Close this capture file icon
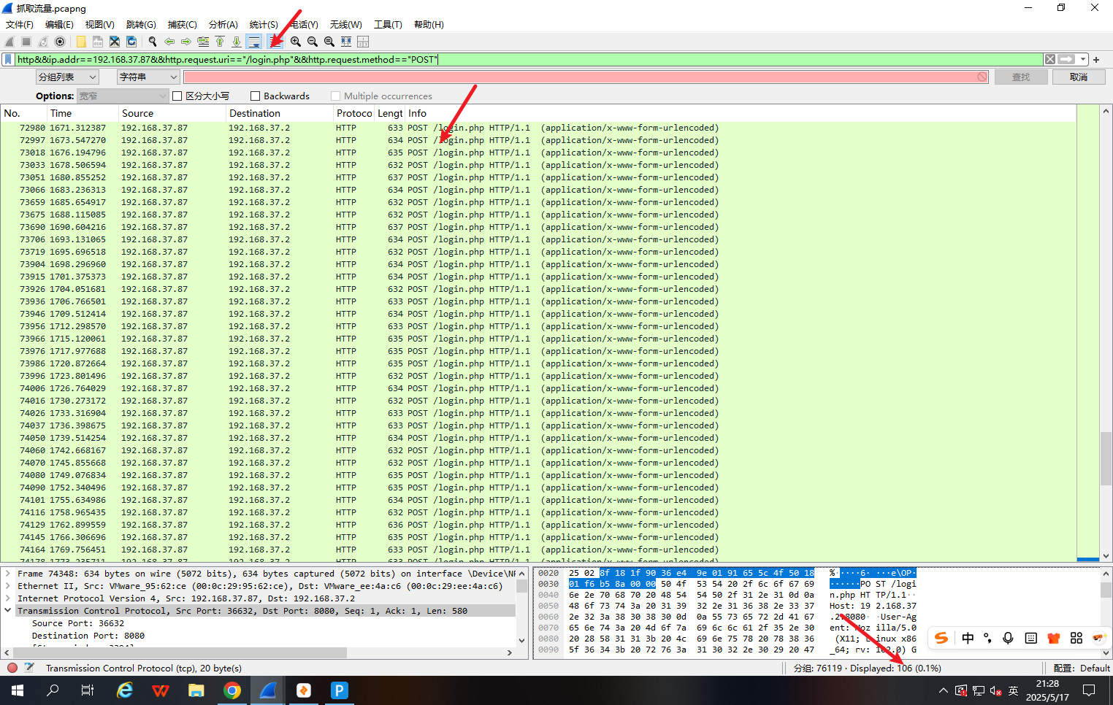The image size is (1113, 705). pyautogui.click(x=115, y=42)
